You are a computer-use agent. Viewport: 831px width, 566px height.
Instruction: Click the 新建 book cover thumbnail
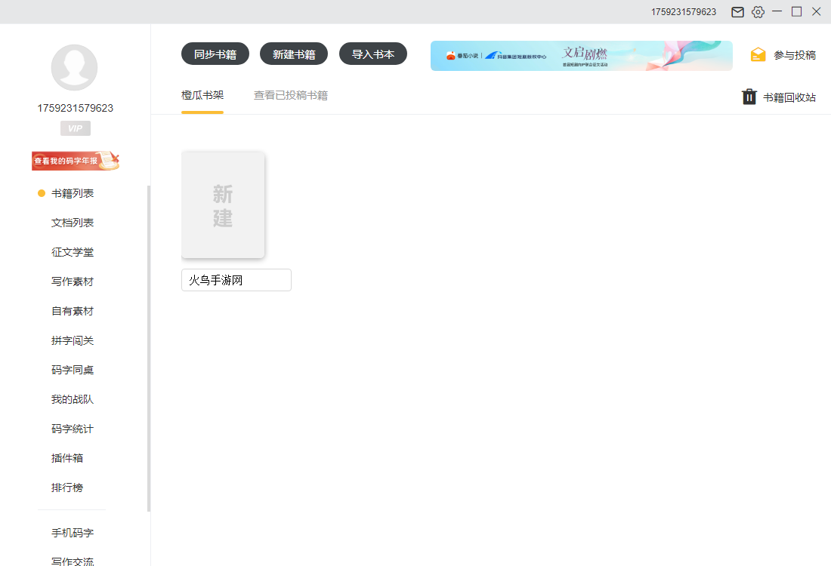[223, 205]
